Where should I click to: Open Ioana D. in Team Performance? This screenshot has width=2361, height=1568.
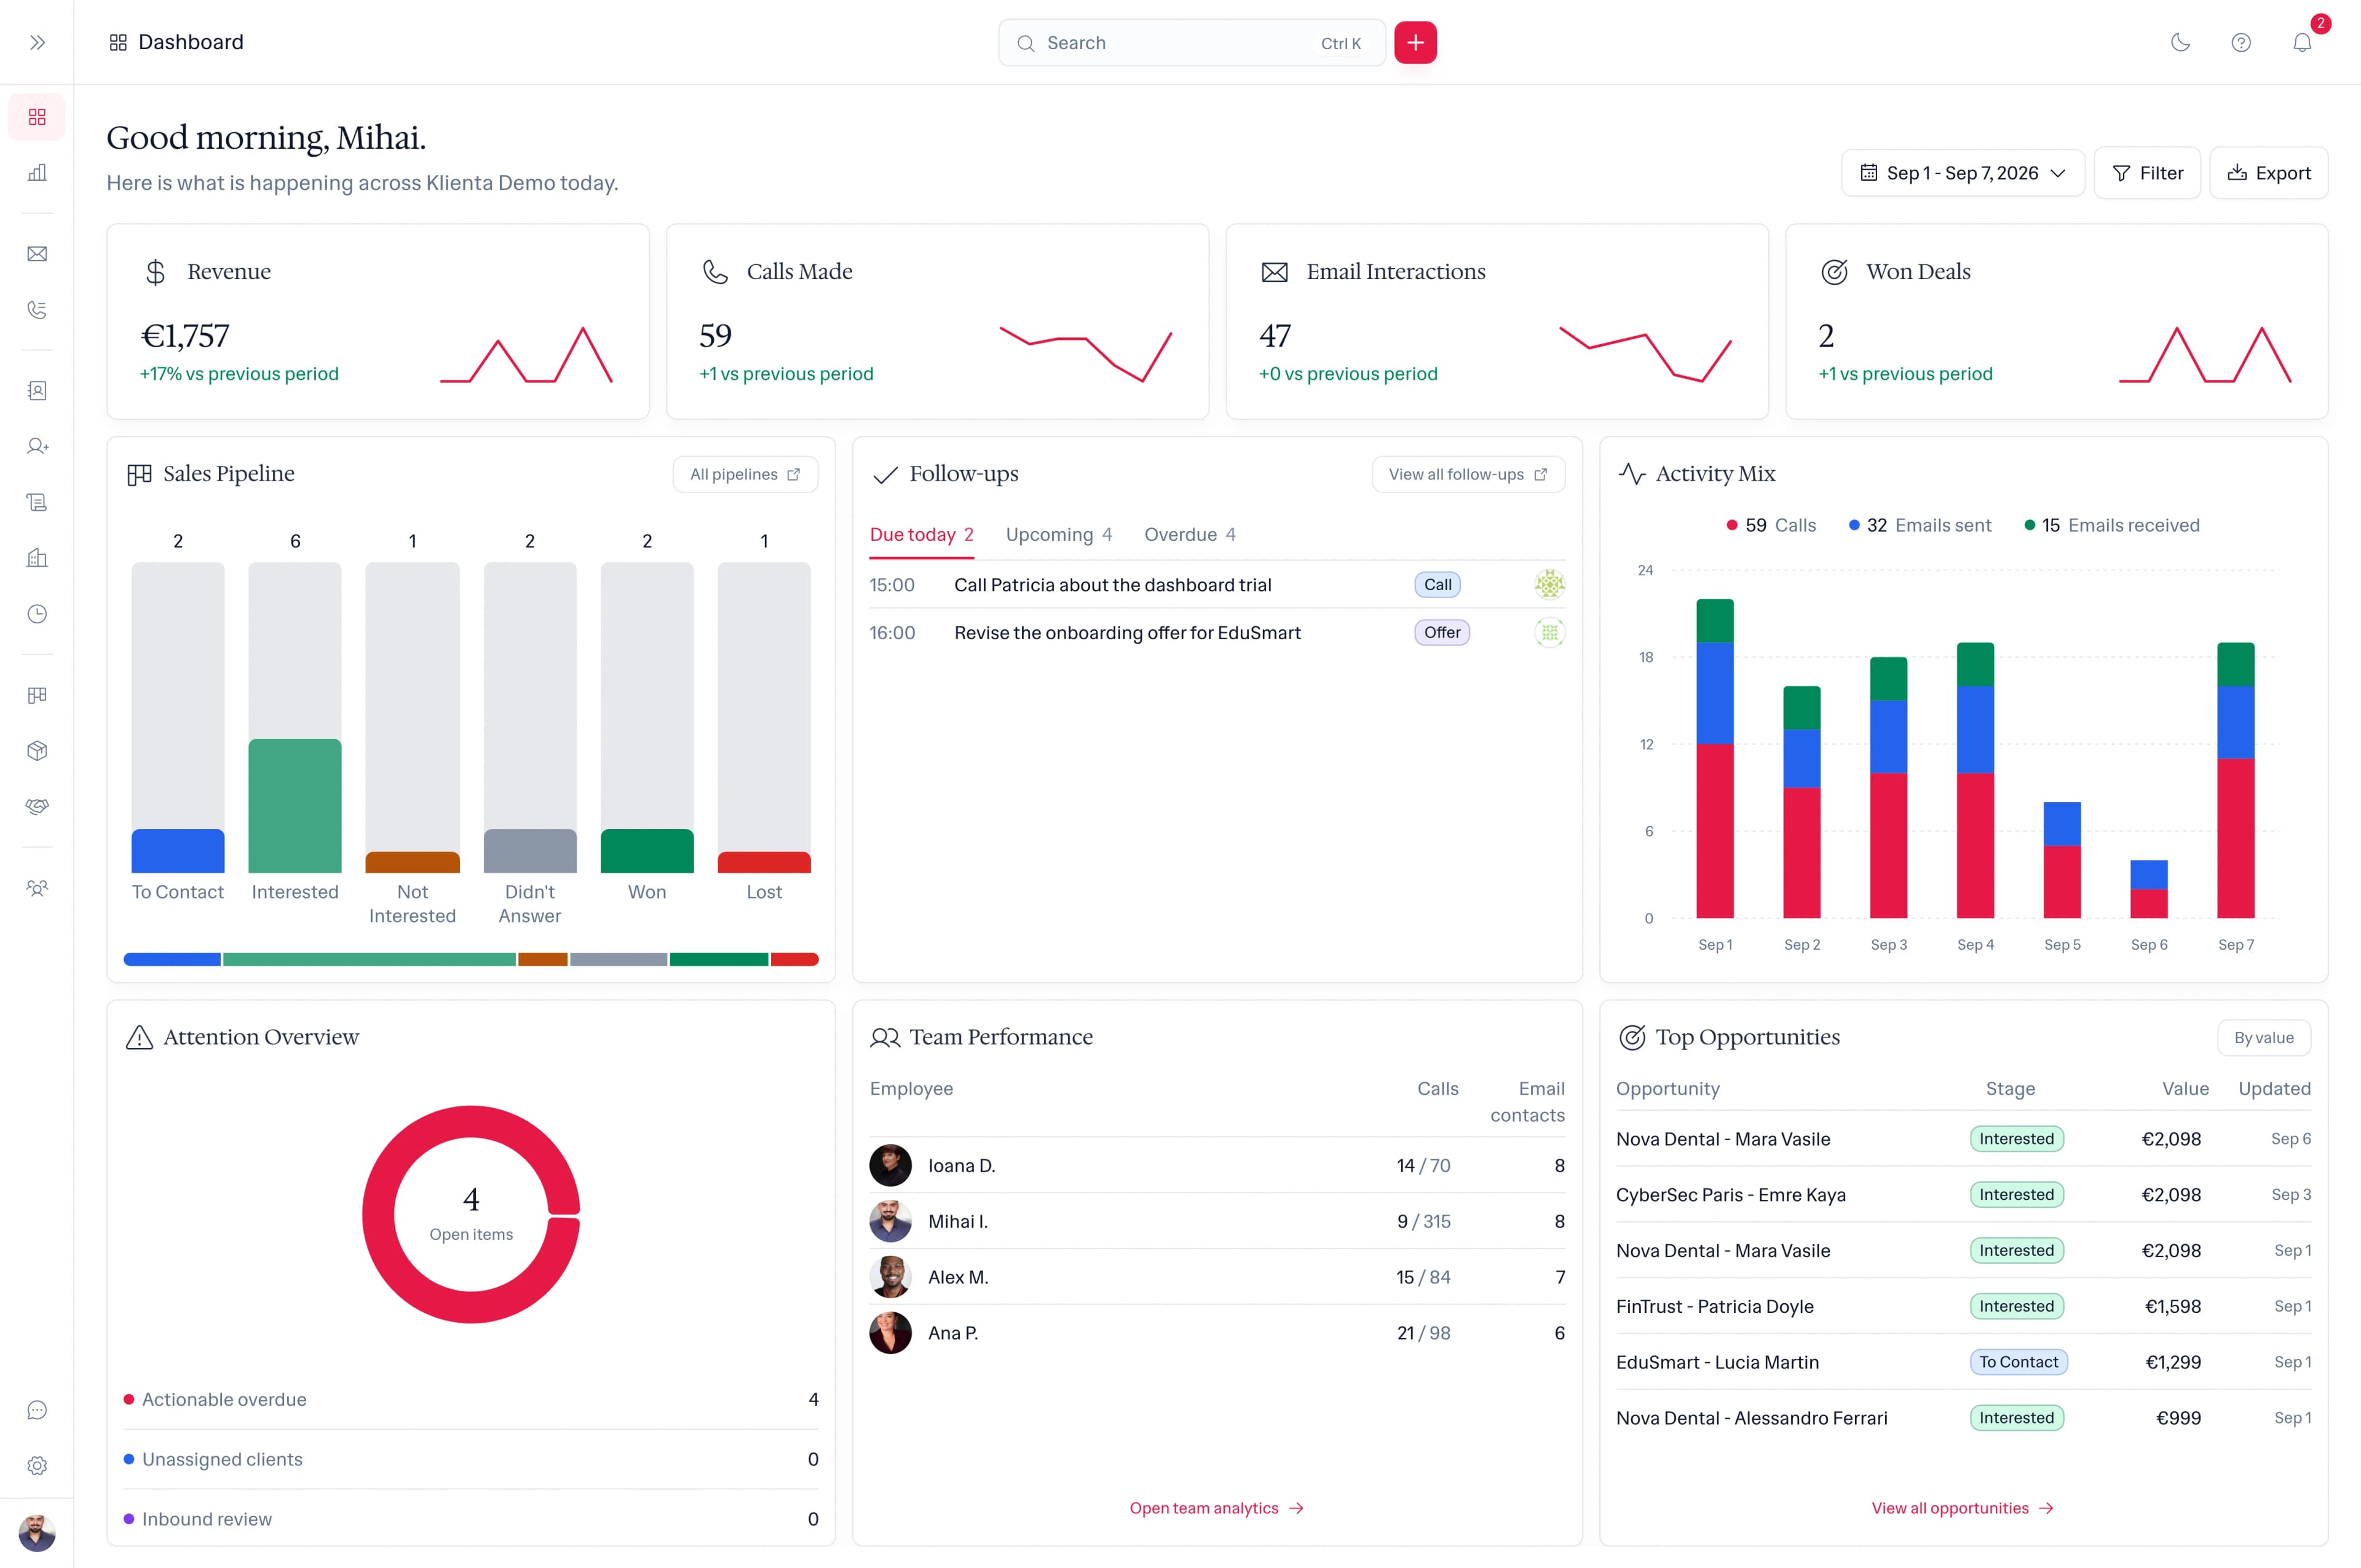click(1217, 1166)
